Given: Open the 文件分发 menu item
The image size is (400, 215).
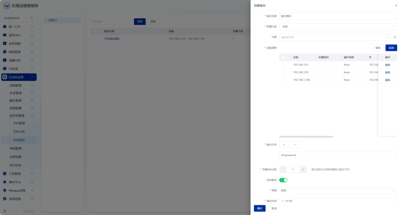Looking at the screenshot, I should pos(19,131).
